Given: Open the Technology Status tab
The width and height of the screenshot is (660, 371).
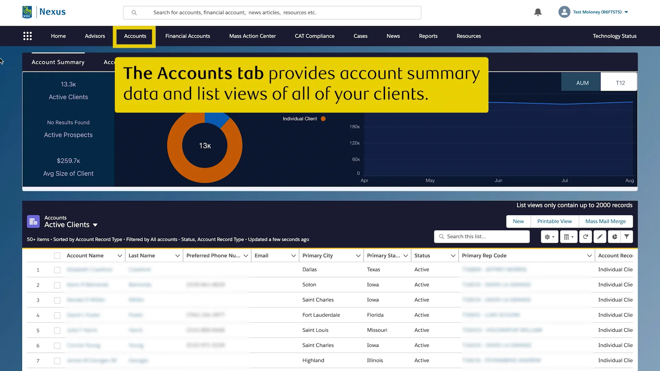Looking at the screenshot, I should pyautogui.click(x=615, y=36).
